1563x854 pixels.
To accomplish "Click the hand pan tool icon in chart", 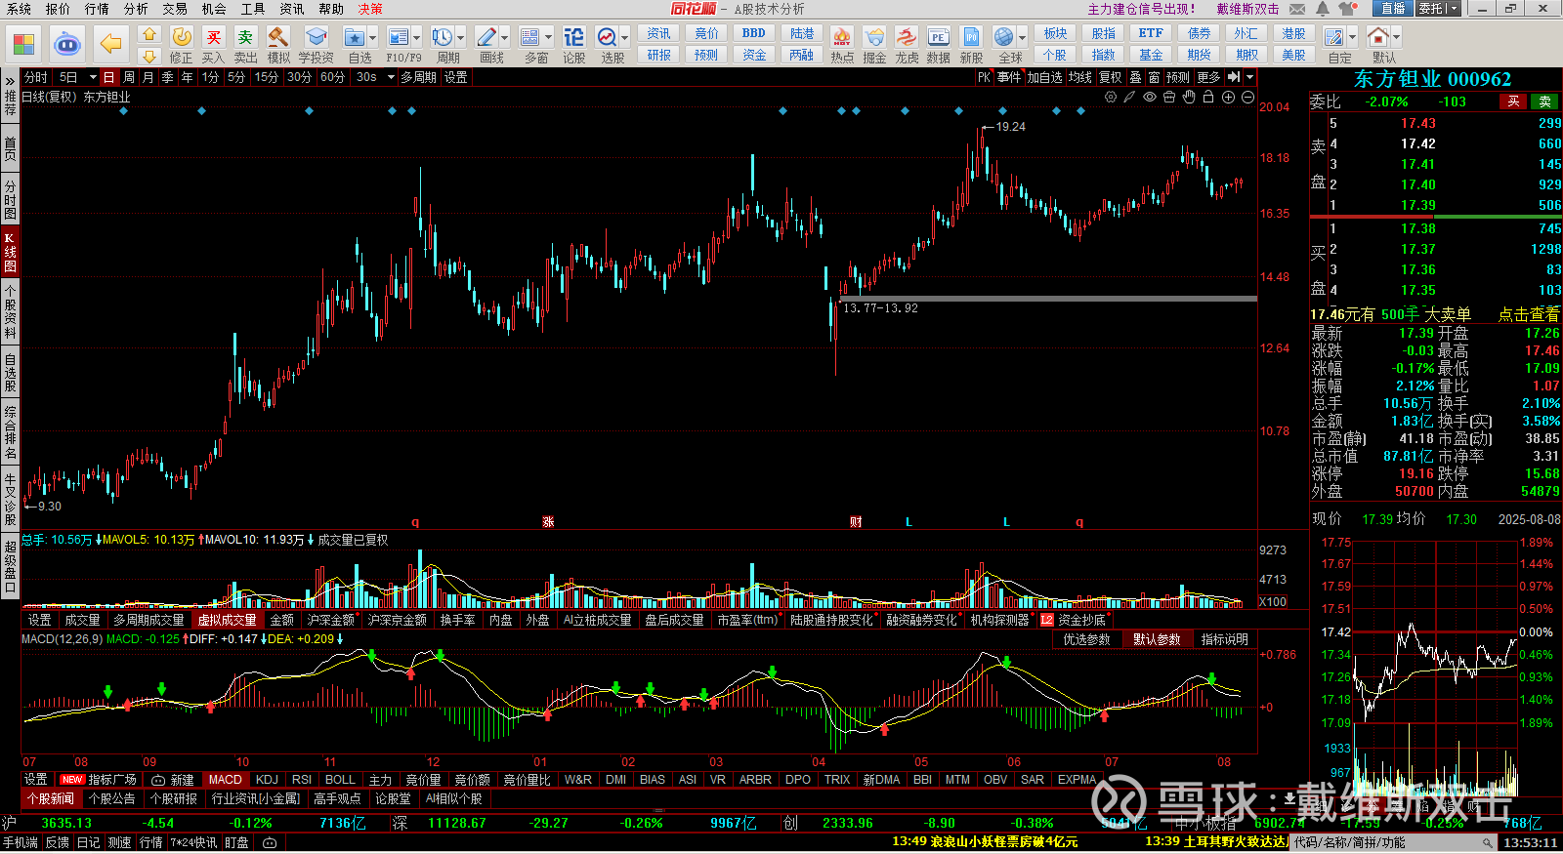I will (x=1189, y=97).
